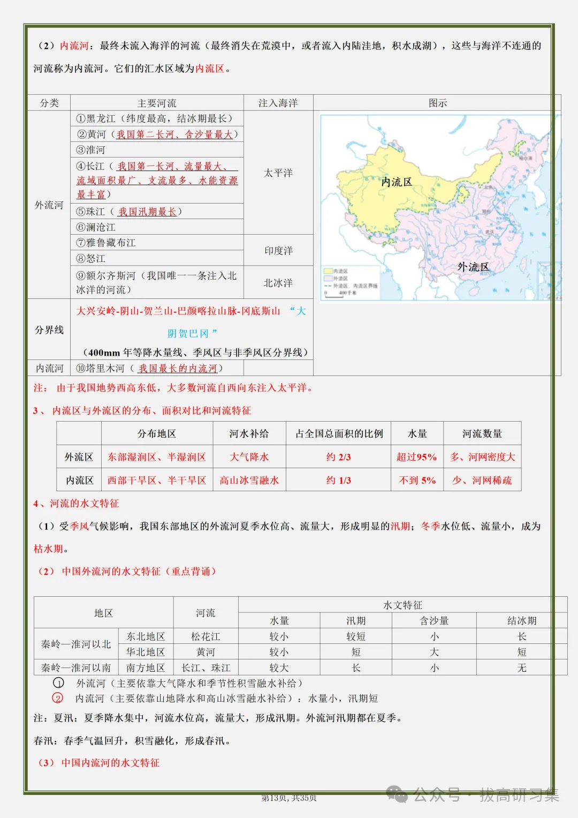Screen dimensions: 578x818
Task: Click the red text '大兴安岭-阴山-贺兰山-巴颜喀拉山脉-冈底斯山'
Action: (x=178, y=311)
